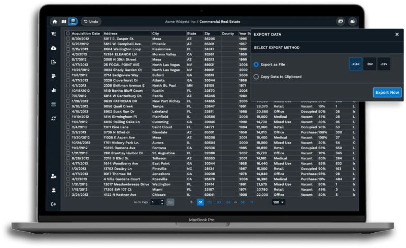This screenshot has height=248, width=406.
Task: Open the bar chart icon in sidebar
Action: click(x=54, y=90)
